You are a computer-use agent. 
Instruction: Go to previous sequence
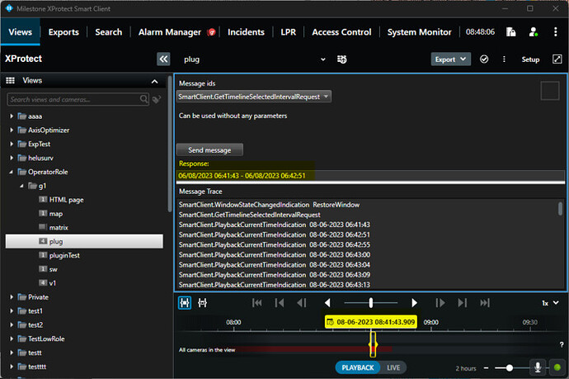pos(279,303)
